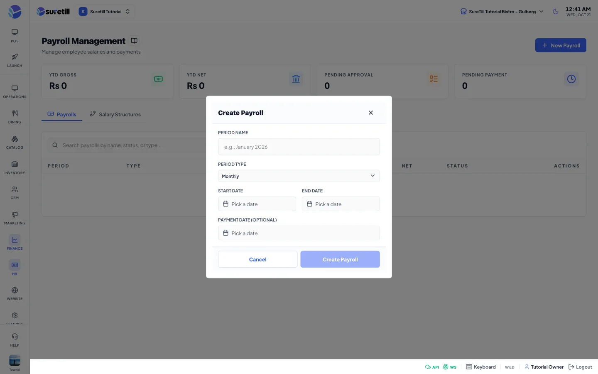Click the Tutorial Owner user label
The height and width of the screenshot is (374, 598).
544,367
